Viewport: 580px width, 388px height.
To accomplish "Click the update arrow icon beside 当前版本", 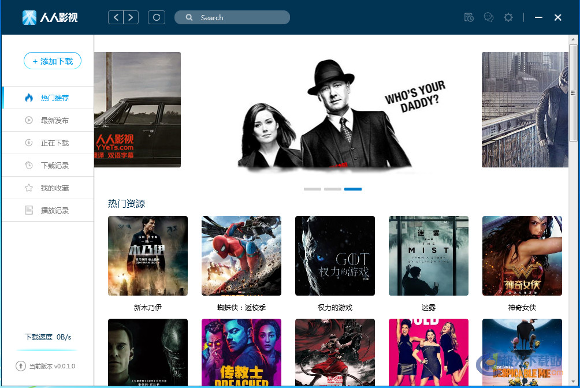I will click(21, 366).
